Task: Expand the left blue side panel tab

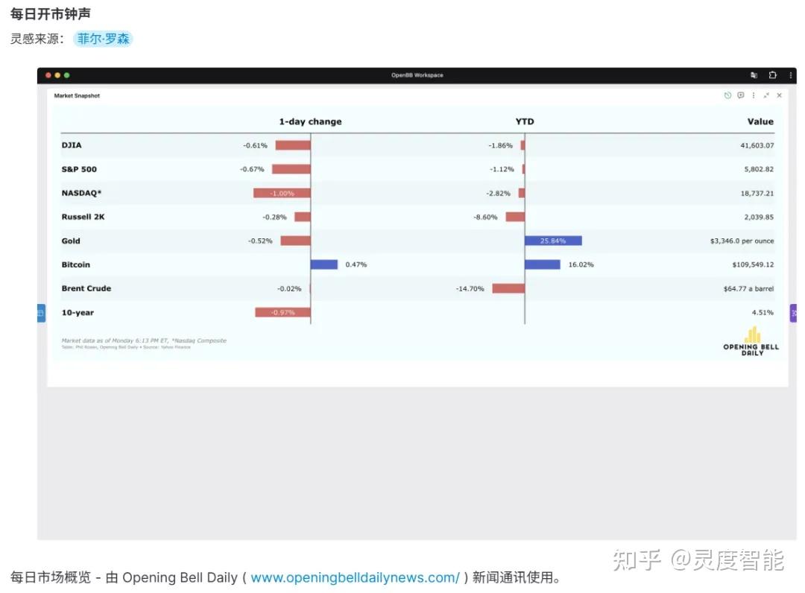Action: click(x=40, y=313)
